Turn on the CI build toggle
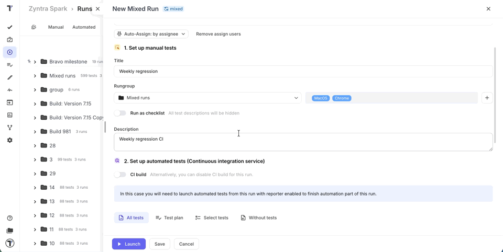503x252 pixels. coord(120,175)
